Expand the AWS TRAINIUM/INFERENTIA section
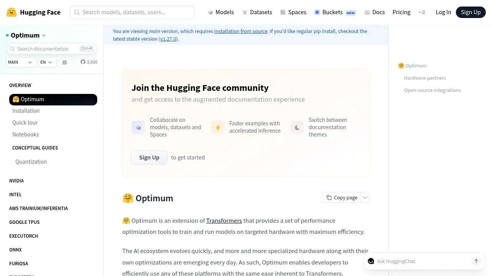492x276 pixels. [38, 209]
